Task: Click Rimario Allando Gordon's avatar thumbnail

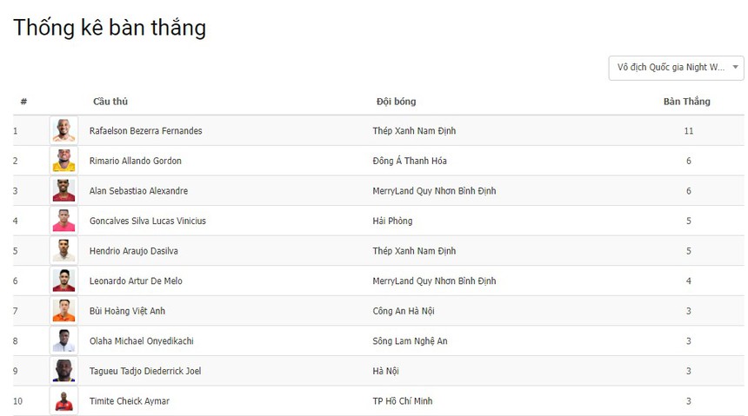Action: click(x=63, y=161)
